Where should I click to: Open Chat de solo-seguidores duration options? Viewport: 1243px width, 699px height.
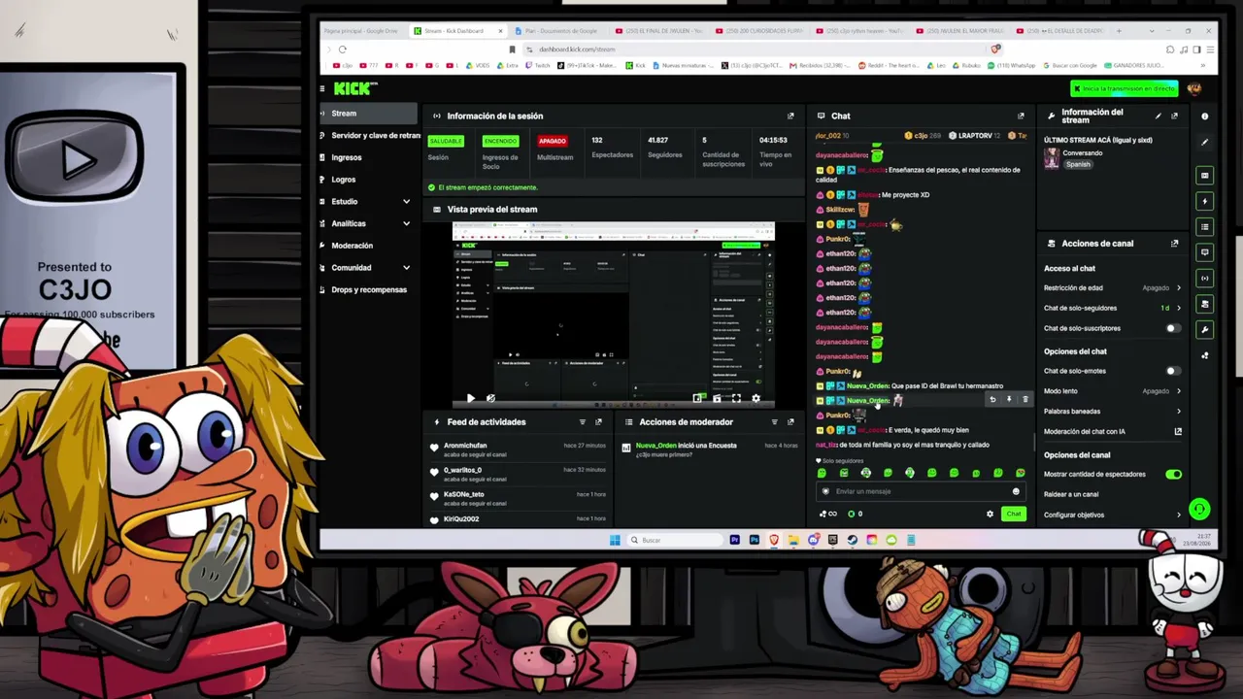click(1113, 308)
